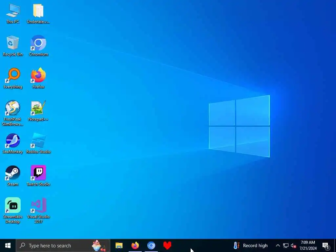Select the Notepad++ desktop icon
The image size is (336, 252).
click(38, 111)
